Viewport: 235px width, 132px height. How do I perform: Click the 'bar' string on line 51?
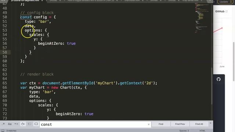[x=43, y=22]
